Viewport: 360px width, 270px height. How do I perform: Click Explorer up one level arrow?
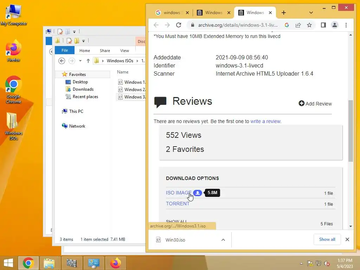(88, 60)
